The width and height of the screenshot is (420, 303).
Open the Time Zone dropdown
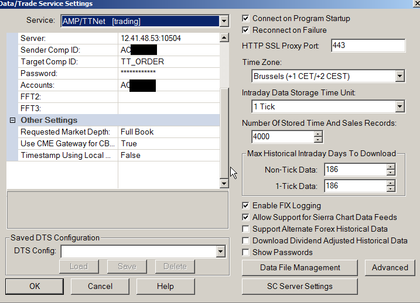click(399, 76)
